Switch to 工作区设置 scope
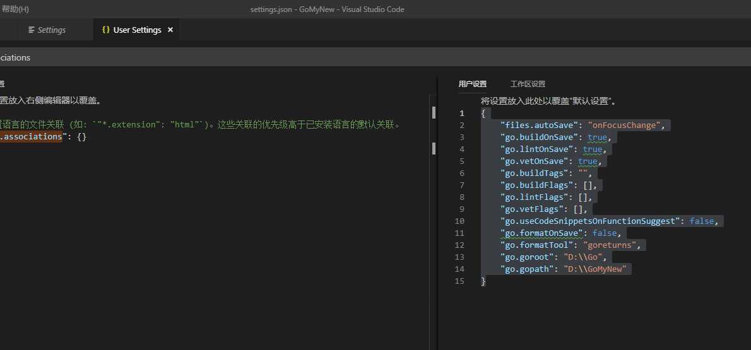 click(x=528, y=84)
